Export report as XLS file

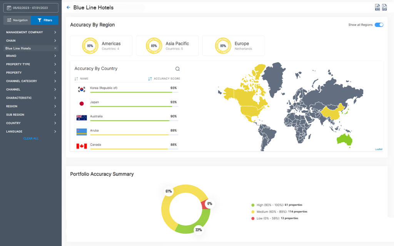click(x=377, y=7)
